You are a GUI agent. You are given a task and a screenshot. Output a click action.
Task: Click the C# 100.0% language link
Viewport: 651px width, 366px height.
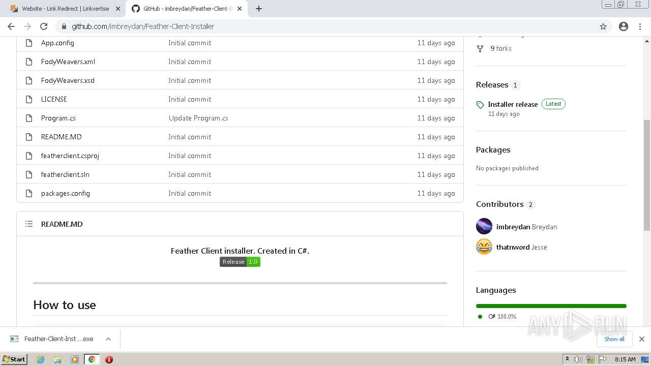502,316
